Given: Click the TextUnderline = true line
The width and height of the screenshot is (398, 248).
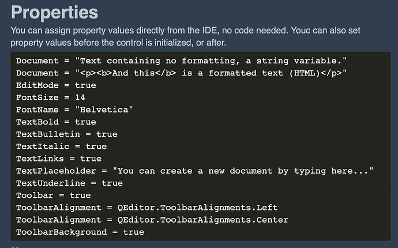Looking at the screenshot, I should coord(69,183).
